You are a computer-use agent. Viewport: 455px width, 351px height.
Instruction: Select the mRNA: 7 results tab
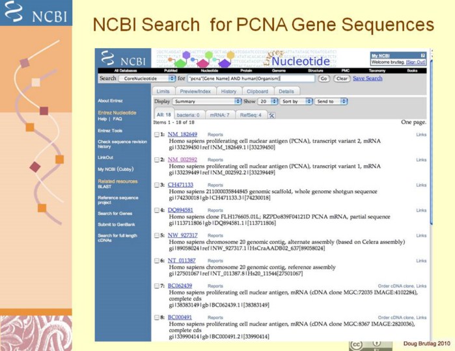point(219,114)
